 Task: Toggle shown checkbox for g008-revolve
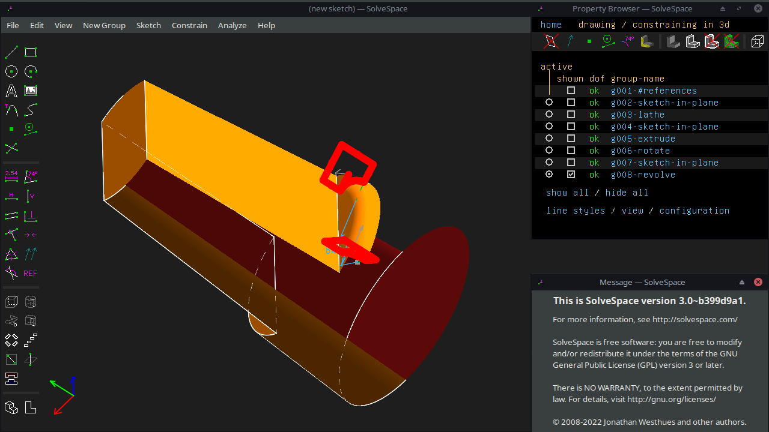point(571,175)
